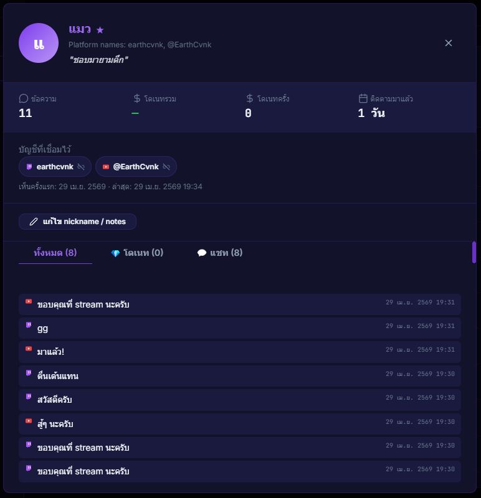The height and width of the screenshot is (498, 481).
Task: Click the YouTube icon on the @EarthCvnk badge
Action: 106,166
